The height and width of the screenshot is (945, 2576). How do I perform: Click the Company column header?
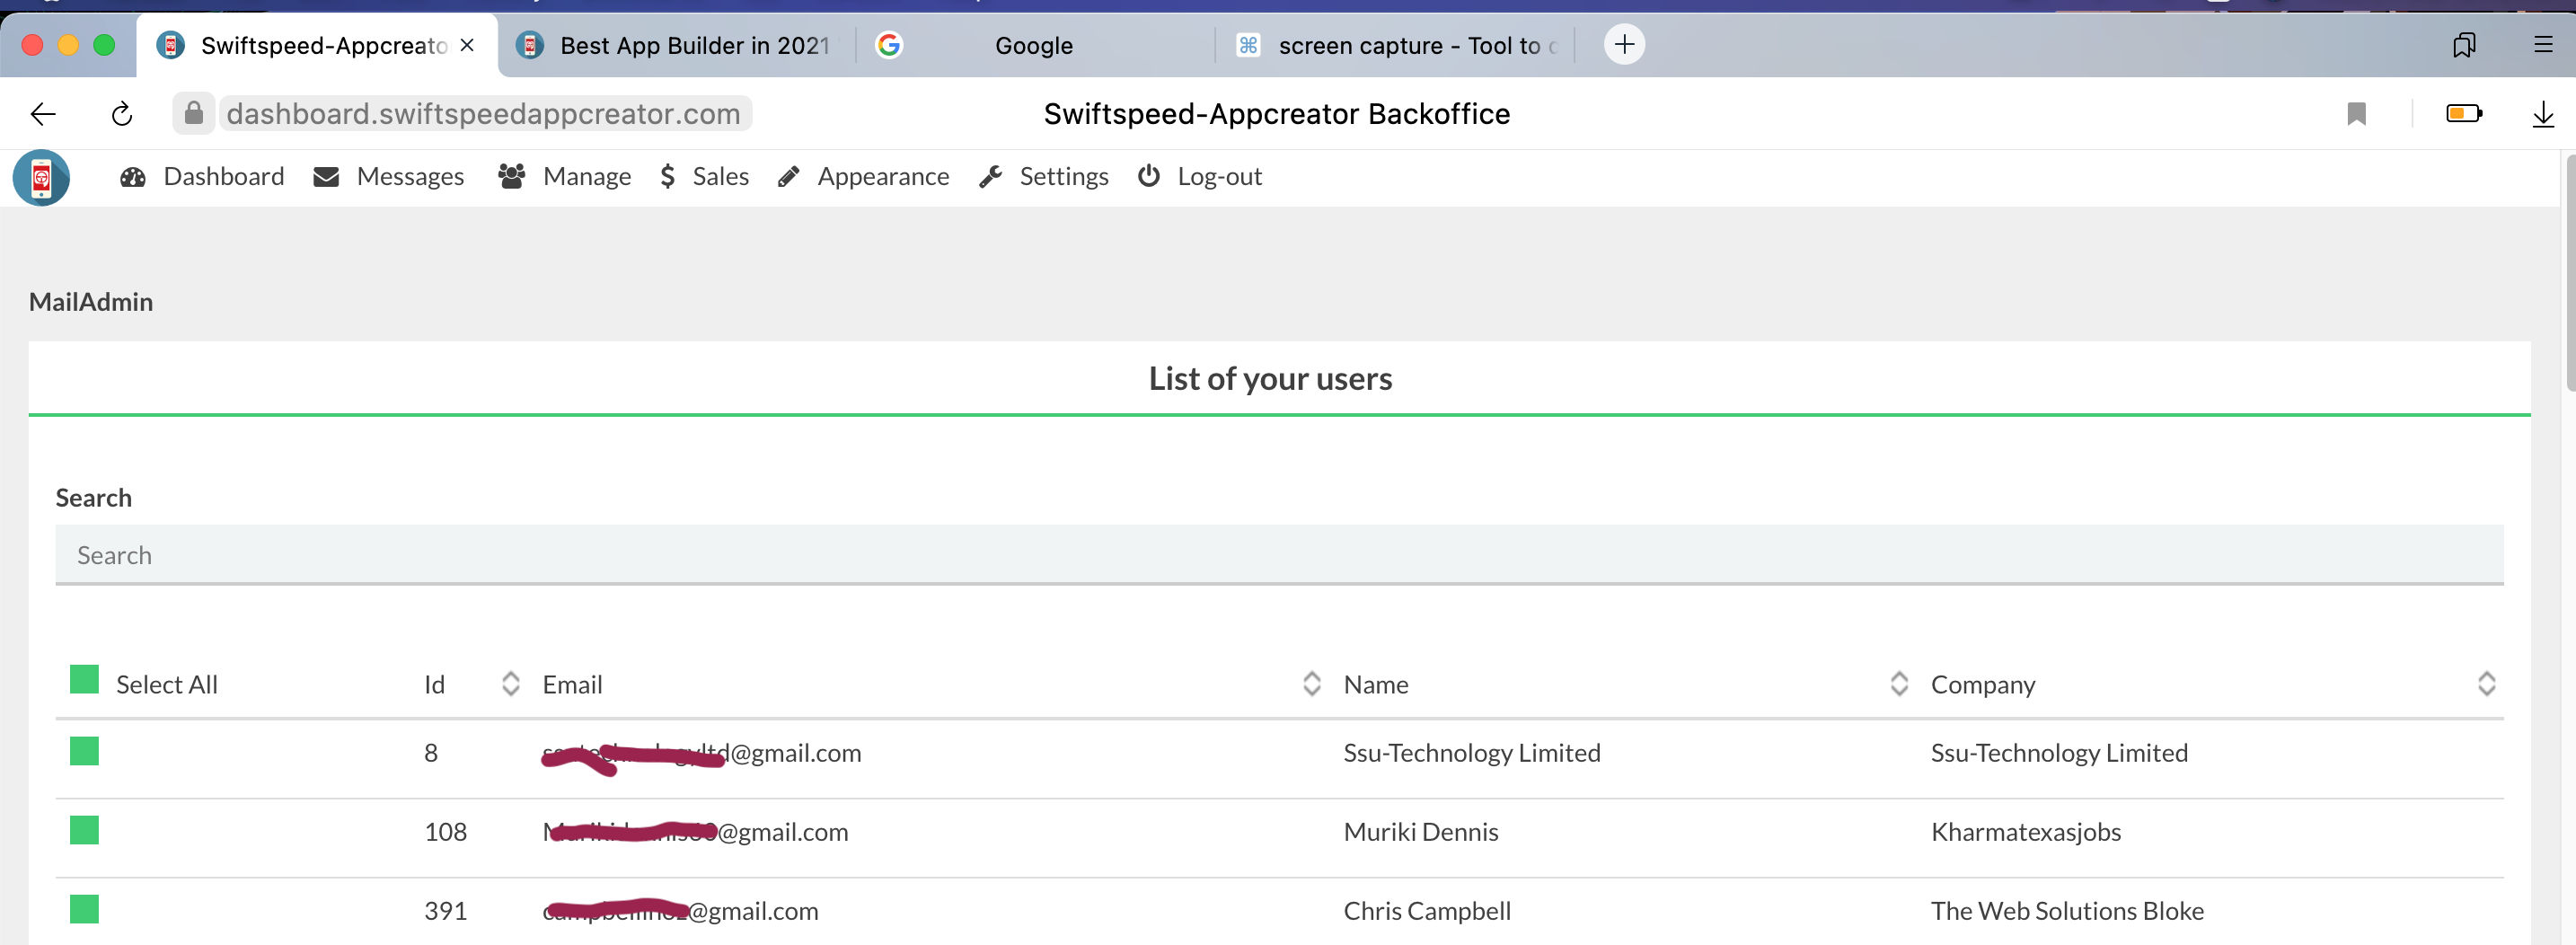1983,686
